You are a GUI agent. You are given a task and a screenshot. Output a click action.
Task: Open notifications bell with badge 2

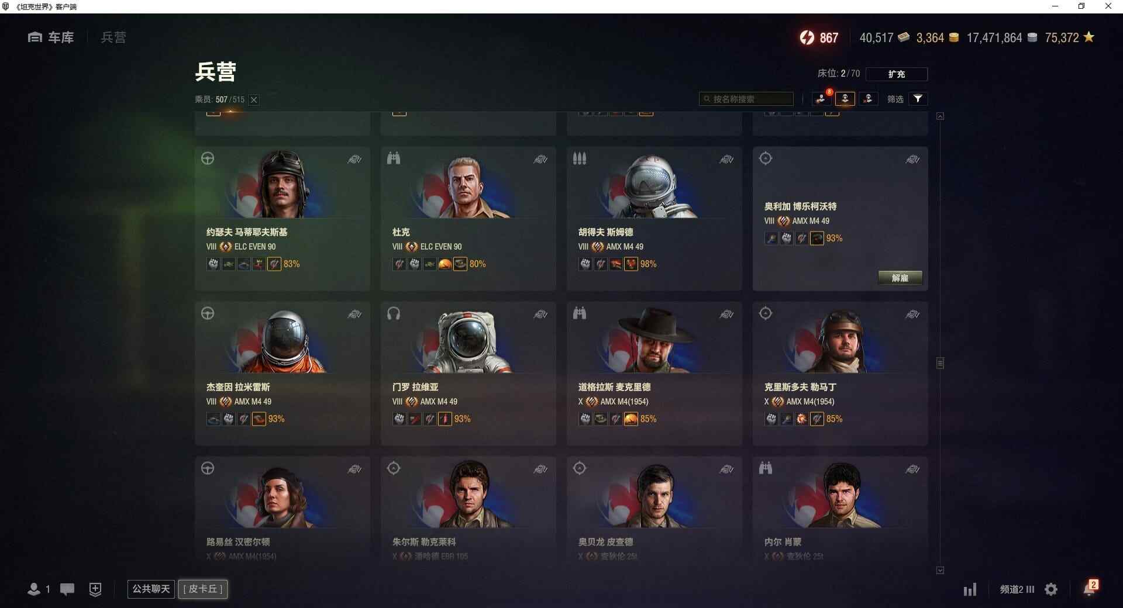pos(1090,588)
